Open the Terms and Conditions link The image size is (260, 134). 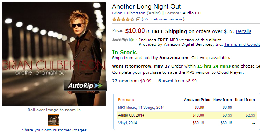coord(242,44)
